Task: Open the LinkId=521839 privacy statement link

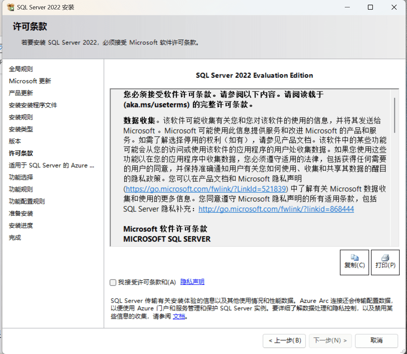Action: (206, 189)
